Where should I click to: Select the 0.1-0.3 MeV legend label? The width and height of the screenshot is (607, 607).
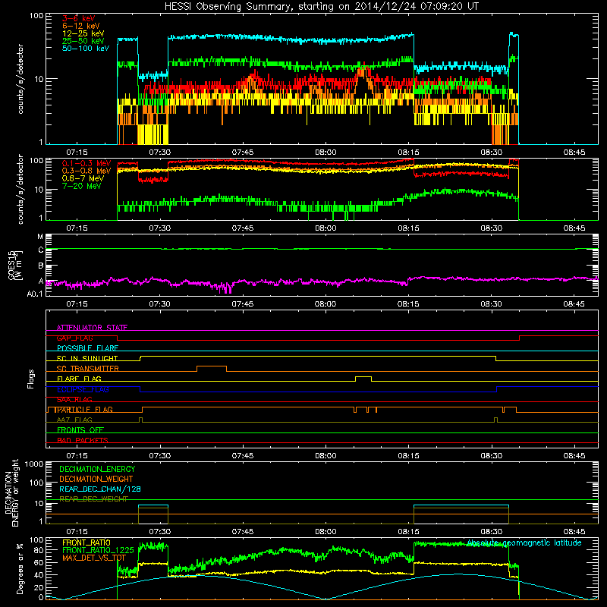[x=86, y=163]
